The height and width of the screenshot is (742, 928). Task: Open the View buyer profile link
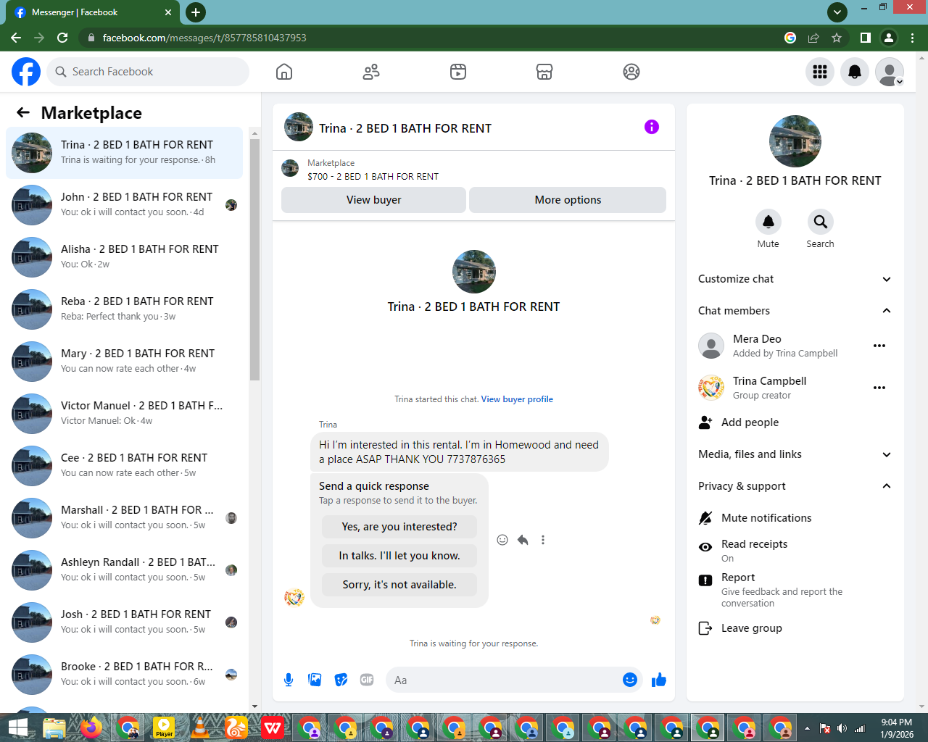tap(517, 399)
